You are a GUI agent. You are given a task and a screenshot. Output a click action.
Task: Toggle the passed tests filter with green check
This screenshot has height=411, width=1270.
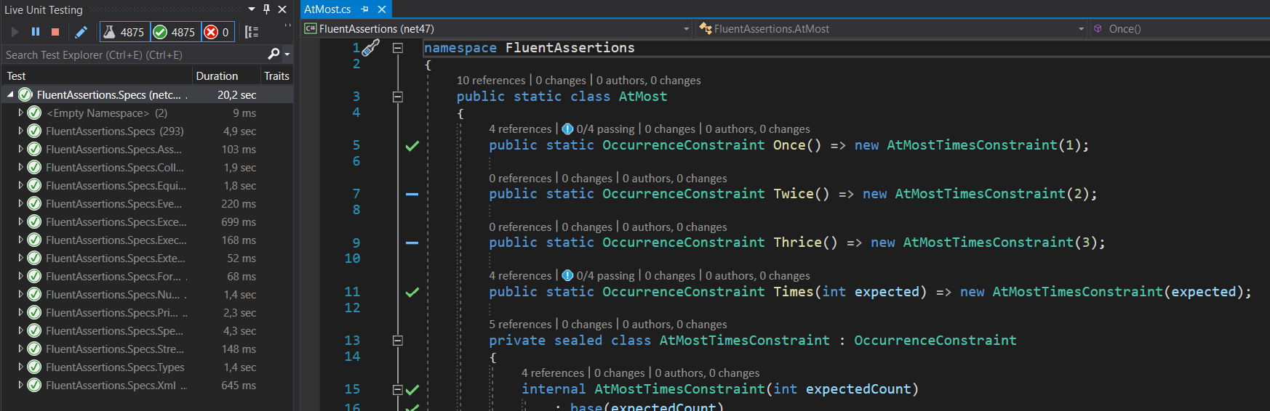[175, 32]
